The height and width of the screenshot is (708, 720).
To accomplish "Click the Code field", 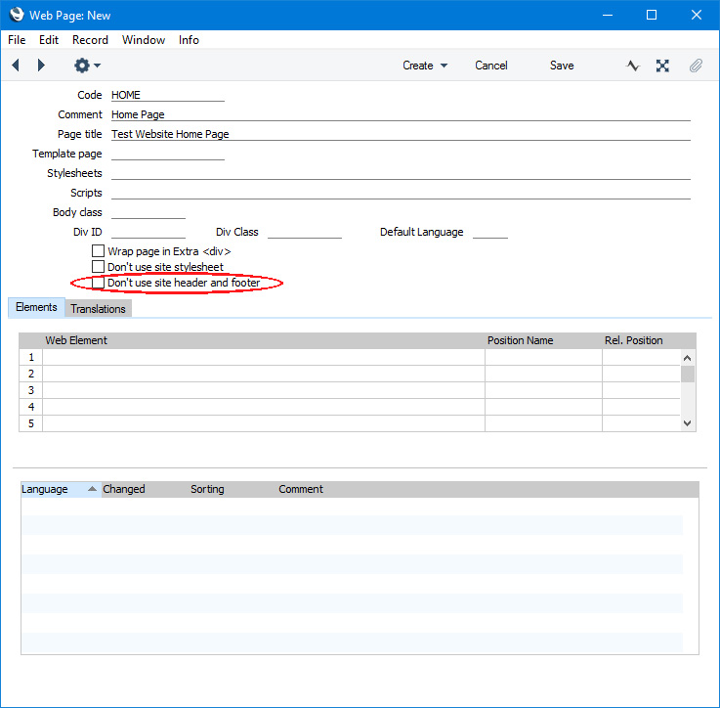I will pos(168,95).
